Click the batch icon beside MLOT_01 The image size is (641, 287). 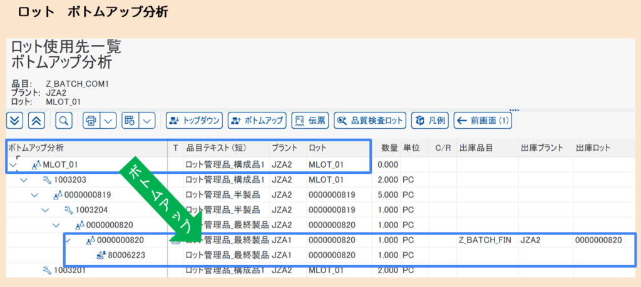point(36,165)
